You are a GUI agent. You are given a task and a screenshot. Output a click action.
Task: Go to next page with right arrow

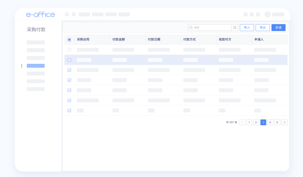pyautogui.click(x=284, y=122)
